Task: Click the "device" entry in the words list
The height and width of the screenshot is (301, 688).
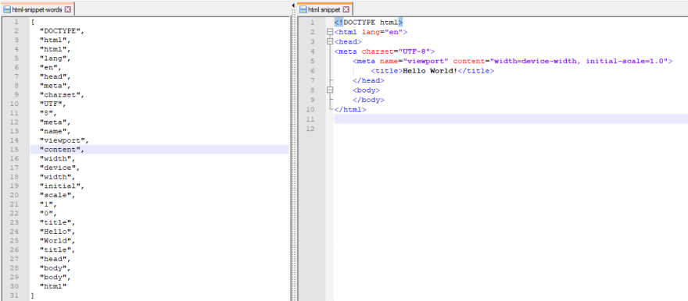Action: [x=59, y=168]
